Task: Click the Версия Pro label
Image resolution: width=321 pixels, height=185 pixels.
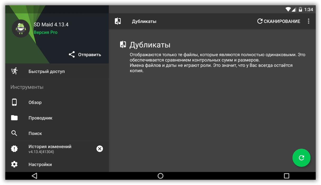Action: 46,32
